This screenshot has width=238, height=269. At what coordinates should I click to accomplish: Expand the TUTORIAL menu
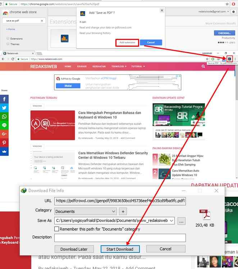pos(138,67)
